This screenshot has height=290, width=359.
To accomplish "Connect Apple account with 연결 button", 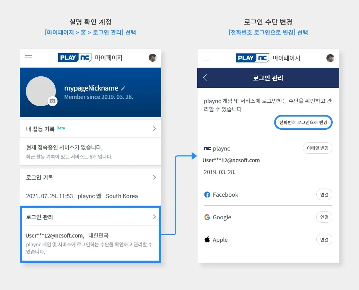I will 324,240.
